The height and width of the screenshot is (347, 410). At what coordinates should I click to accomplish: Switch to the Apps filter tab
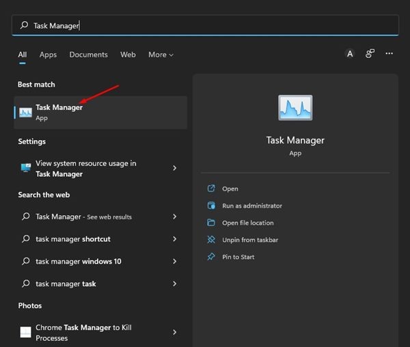48,55
